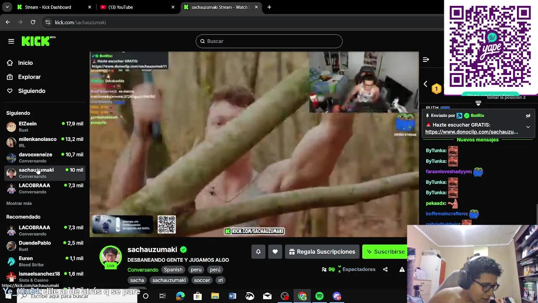Viewport: 538px width, 303px height.
Task: Click the soccer tag
Action: click(202, 280)
